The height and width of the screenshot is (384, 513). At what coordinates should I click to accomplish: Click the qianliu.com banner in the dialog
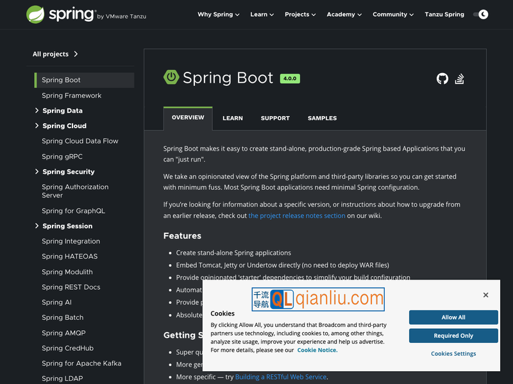click(x=318, y=299)
